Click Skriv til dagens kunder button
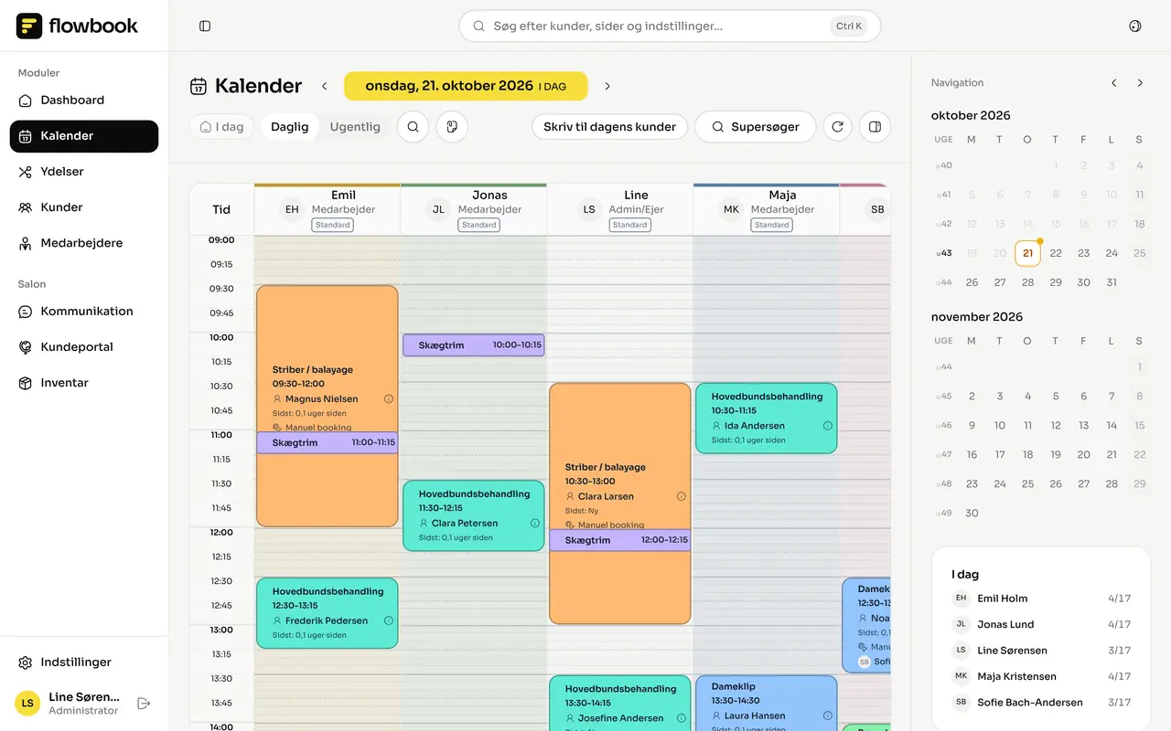Viewport: 1171px width, 731px height. pyautogui.click(x=609, y=127)
